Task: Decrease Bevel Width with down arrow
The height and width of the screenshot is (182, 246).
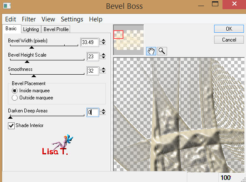Action: [x=103, y=44]
